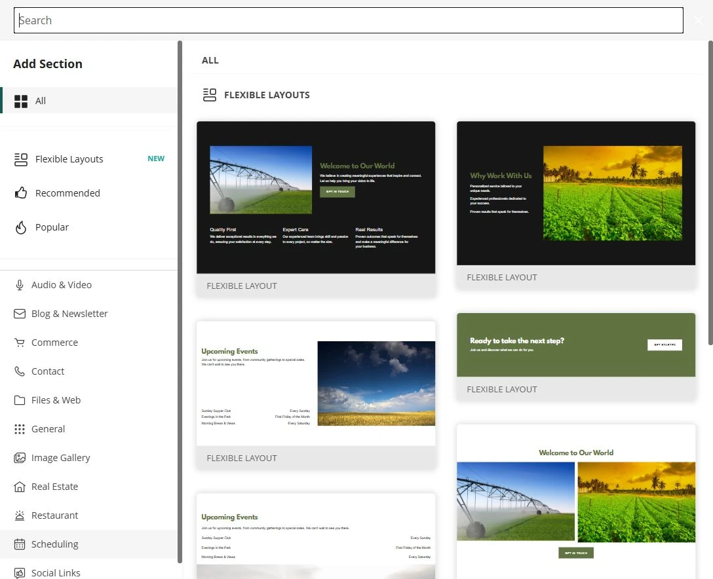Viewport: 713px width, 579px height.
Task: Choose the Upcoming Events layout with sky photo
Action: 316,395
